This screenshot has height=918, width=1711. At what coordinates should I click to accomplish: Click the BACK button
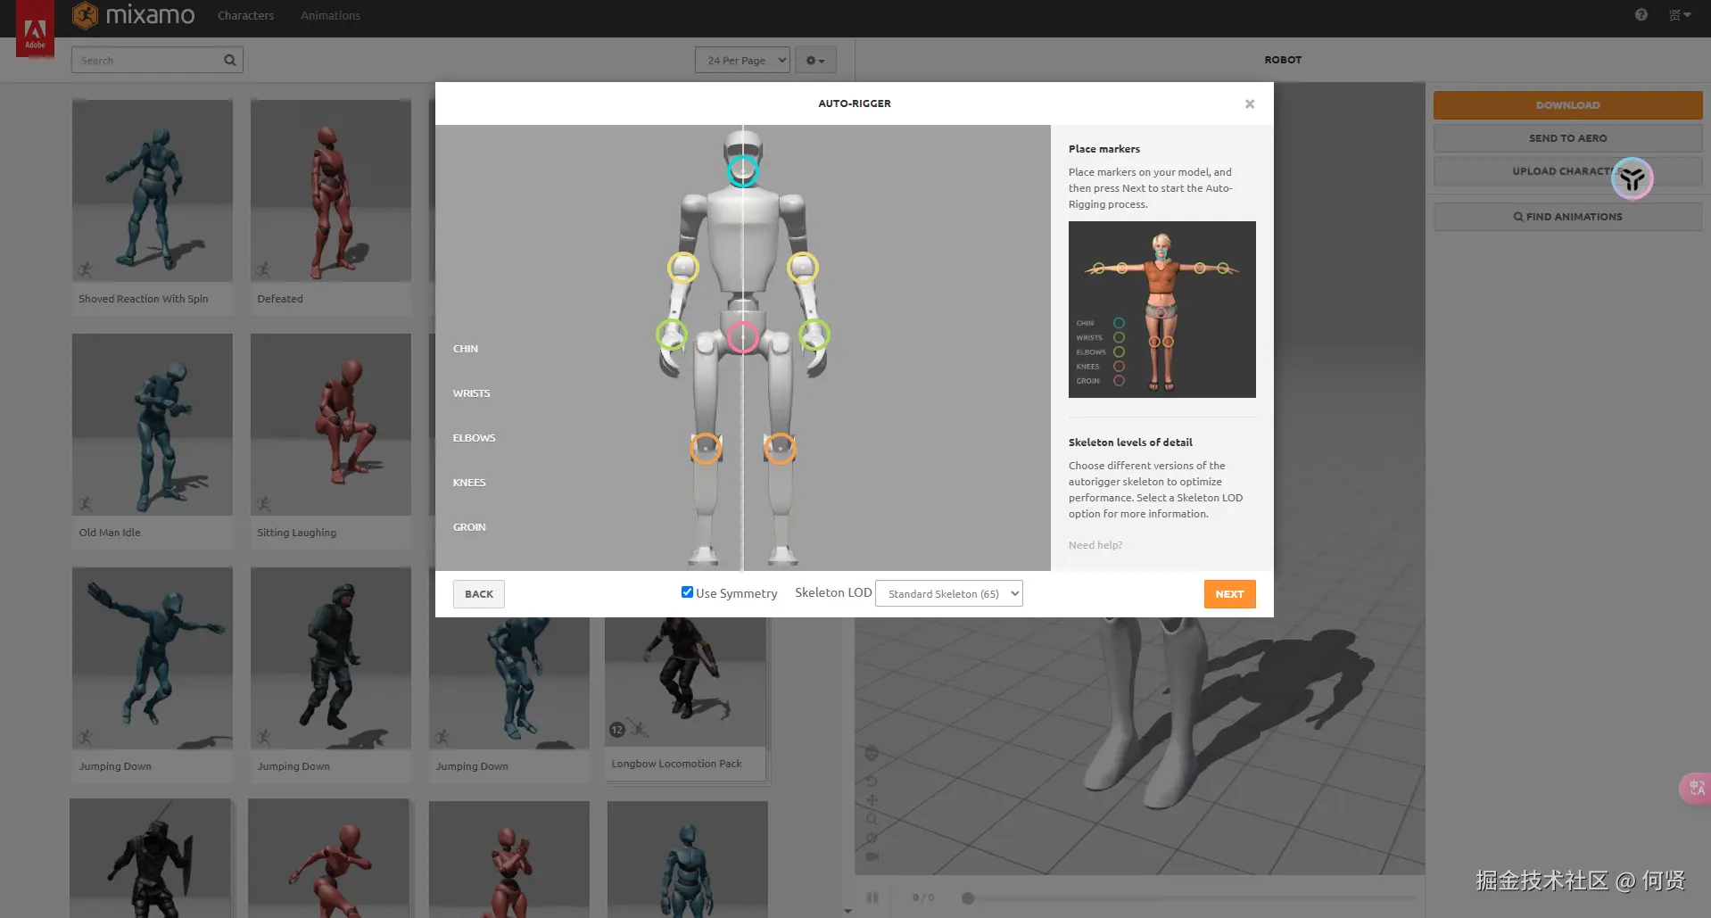[x=479, y=594]
